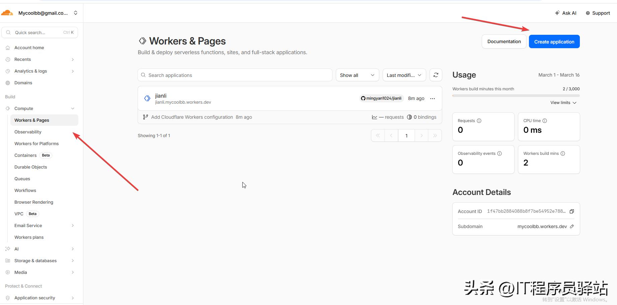Open the Documentation button

504,42
